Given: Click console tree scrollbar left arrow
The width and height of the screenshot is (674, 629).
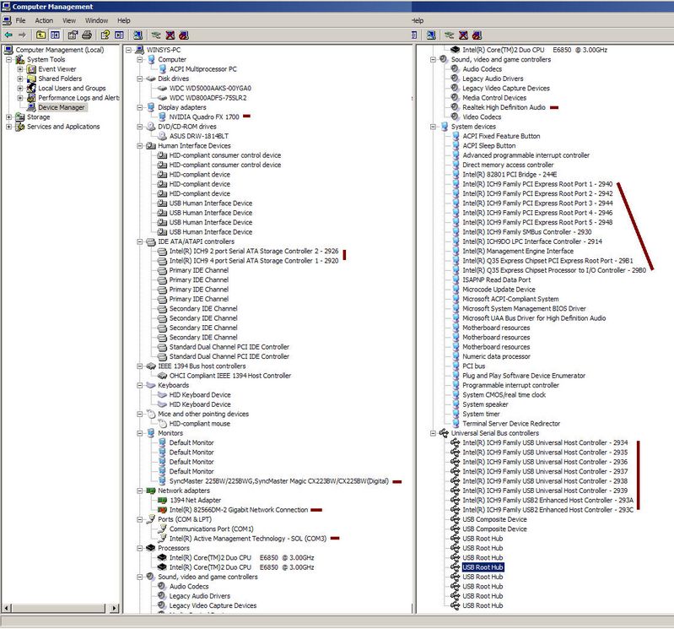Looking at the screenshot, I should pos(6,609).
